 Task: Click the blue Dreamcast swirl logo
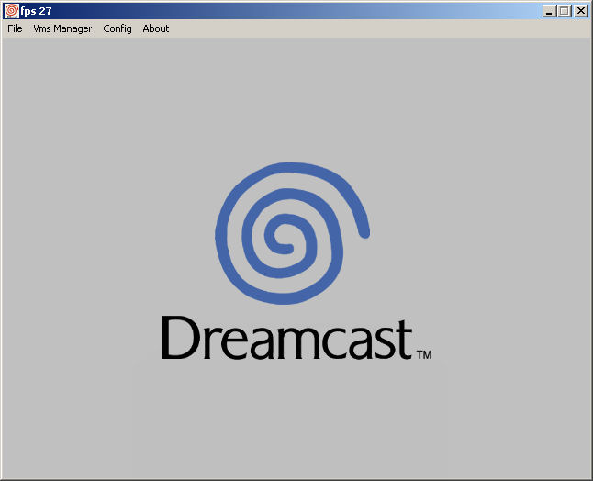click(x=292, y=233)
